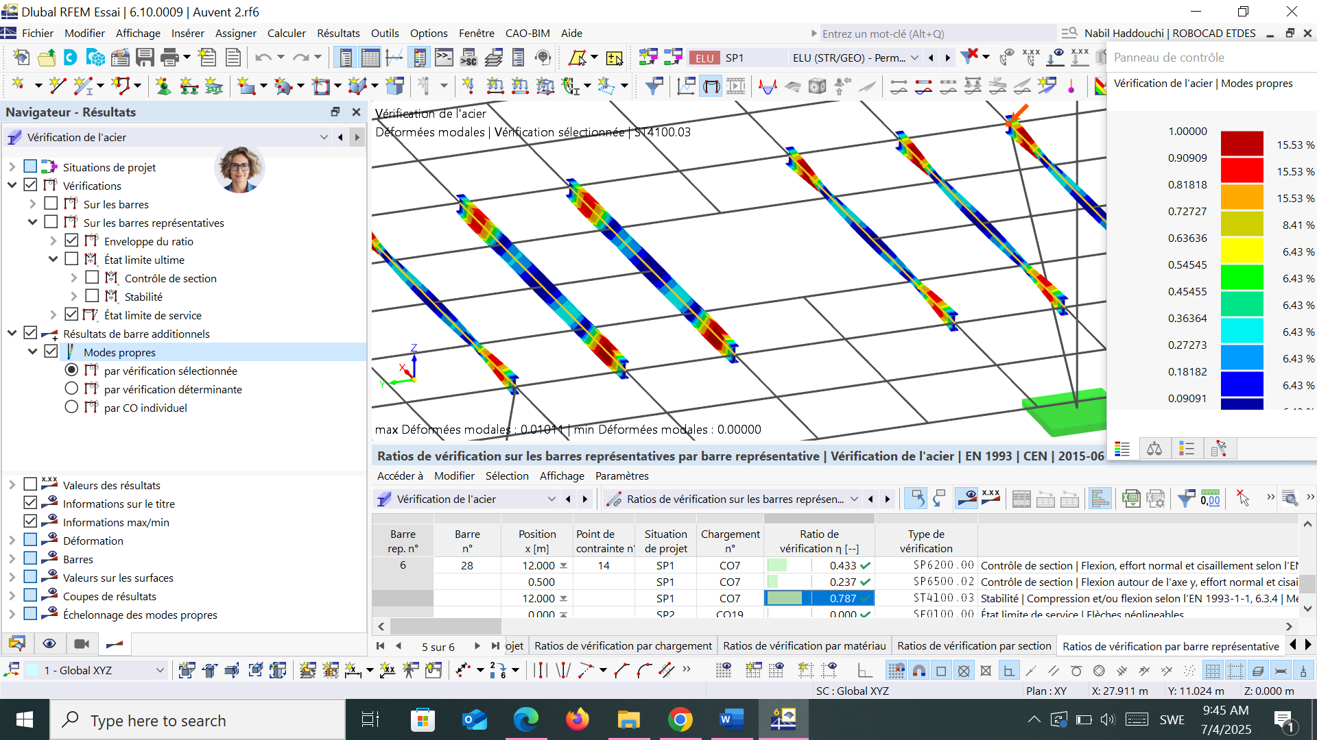1317x740 pixels.
Task: Click the Excel export icon in table toolbar
Action: (1131, 499)
